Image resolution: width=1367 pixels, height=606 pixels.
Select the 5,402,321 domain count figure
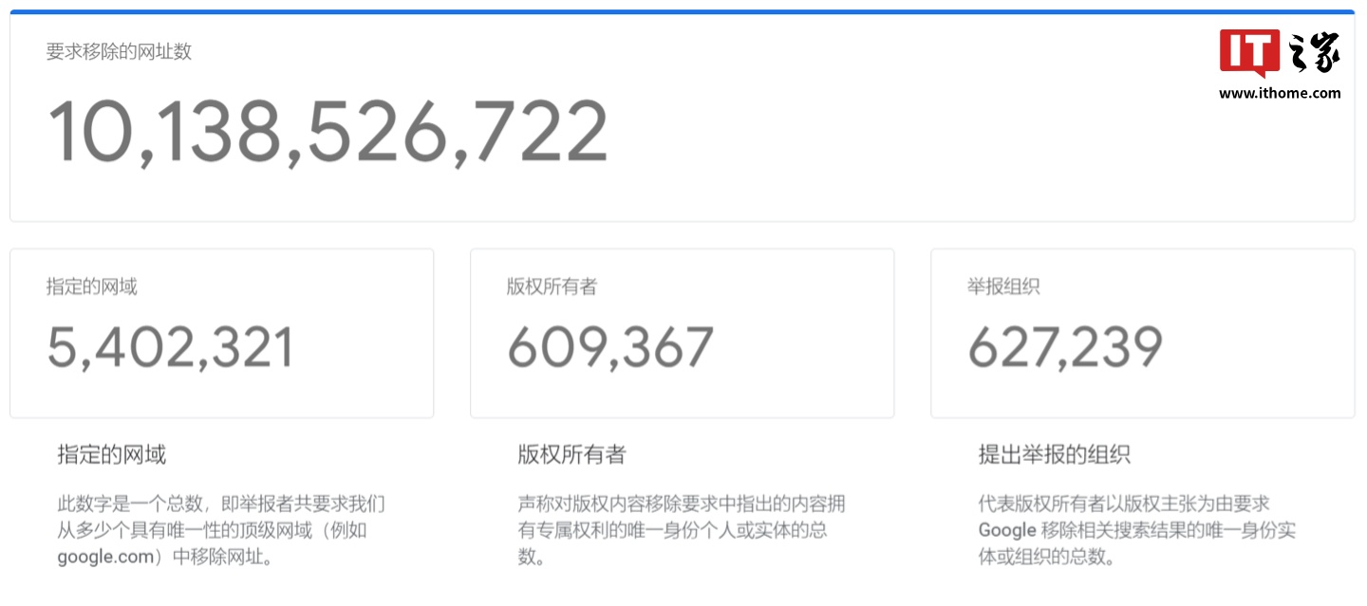[171, 348]
